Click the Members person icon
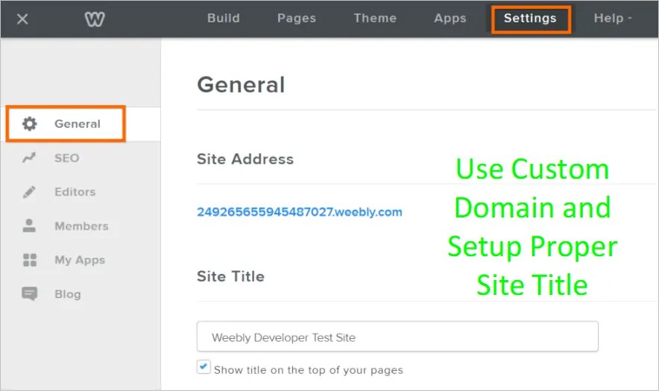The width and height of the screenshot is (659, 391). point(29,226)
